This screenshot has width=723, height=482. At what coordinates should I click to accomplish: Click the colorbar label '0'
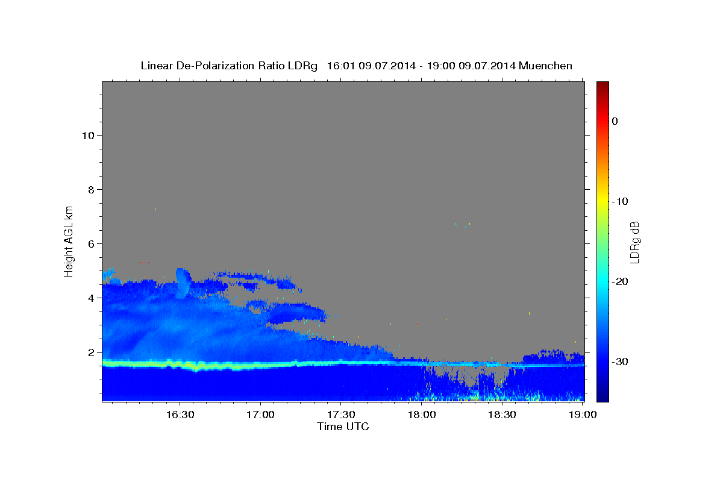click(615, 121)
